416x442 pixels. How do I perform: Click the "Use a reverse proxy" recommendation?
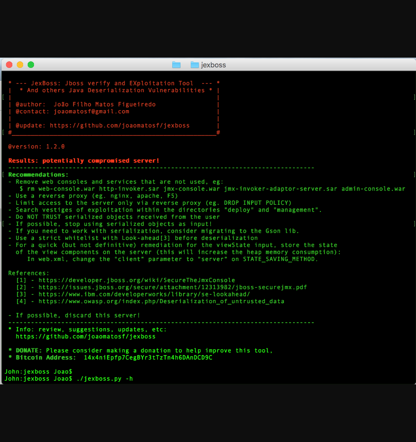click(93, 196)
